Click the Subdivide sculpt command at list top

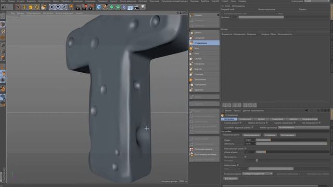(204, 15)
